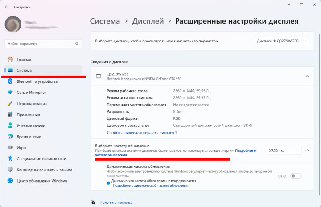
Task: Click Подробнее о динамической частоте обновления
Action: tap(150, 186)
